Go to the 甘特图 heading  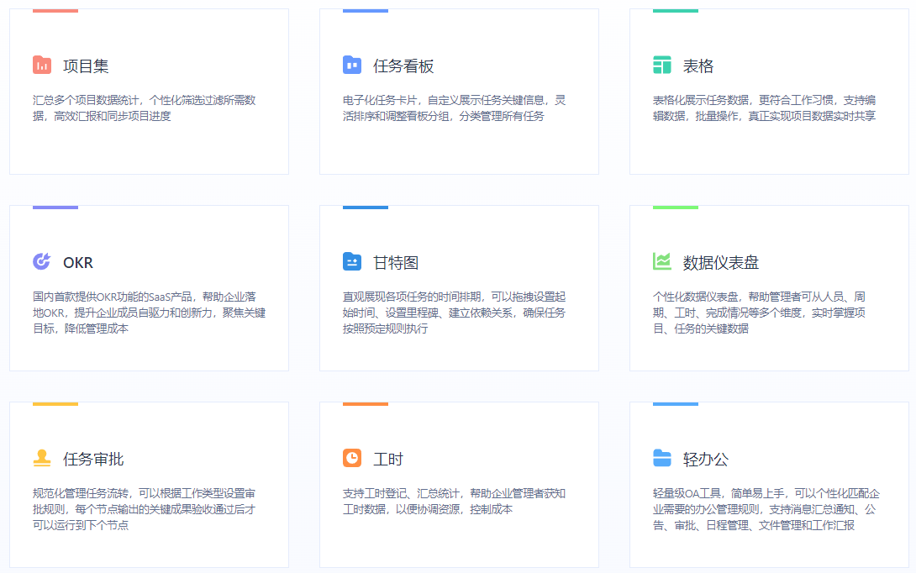click(396, 263)
